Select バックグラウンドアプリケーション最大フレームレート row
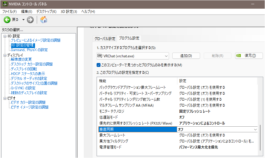 [x=178, y=88]
